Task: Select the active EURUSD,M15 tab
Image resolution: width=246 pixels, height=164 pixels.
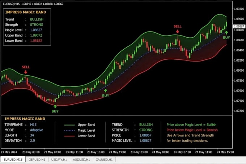Action: [x=13, y=160]
